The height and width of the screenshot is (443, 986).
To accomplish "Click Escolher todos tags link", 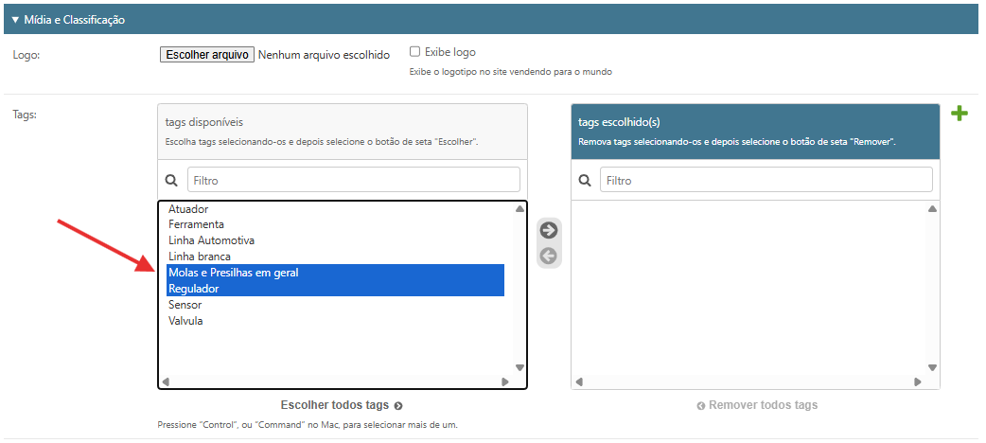I will coord(342,405).
